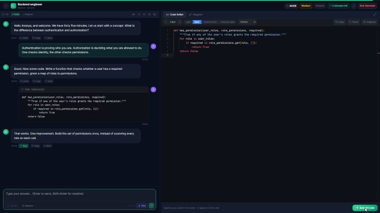Screen dimensions: 380x213
Task: Expand the code editor panel using corner icon
Action: coord(375,14)
